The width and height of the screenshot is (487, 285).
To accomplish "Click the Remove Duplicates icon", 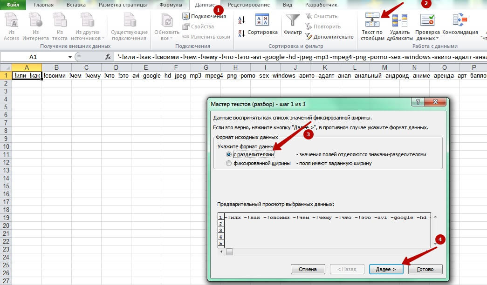I will pyautogui.click(x=399, y=22).
